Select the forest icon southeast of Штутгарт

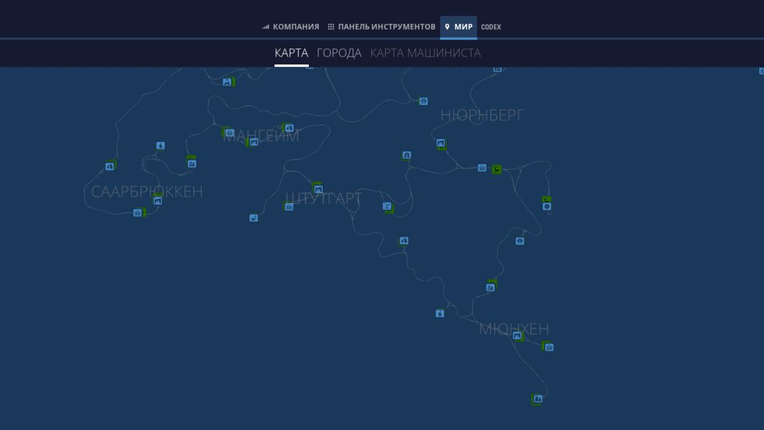tap(404, 241)
